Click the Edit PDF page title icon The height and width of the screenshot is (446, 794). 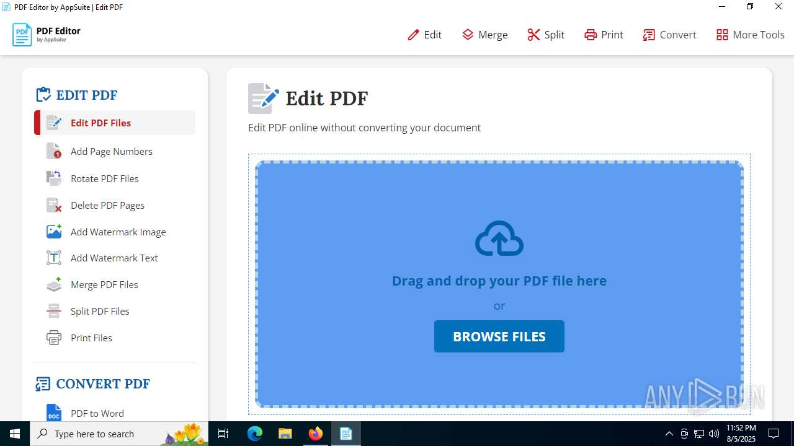pos(263,98)
